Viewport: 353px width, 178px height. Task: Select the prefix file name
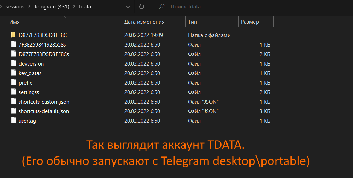click(x=25, y=83)
